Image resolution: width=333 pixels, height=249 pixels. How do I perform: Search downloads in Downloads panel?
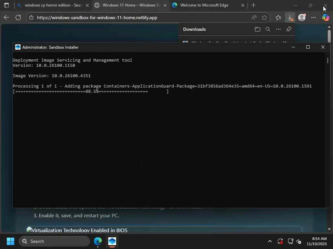tap(268, 29)
